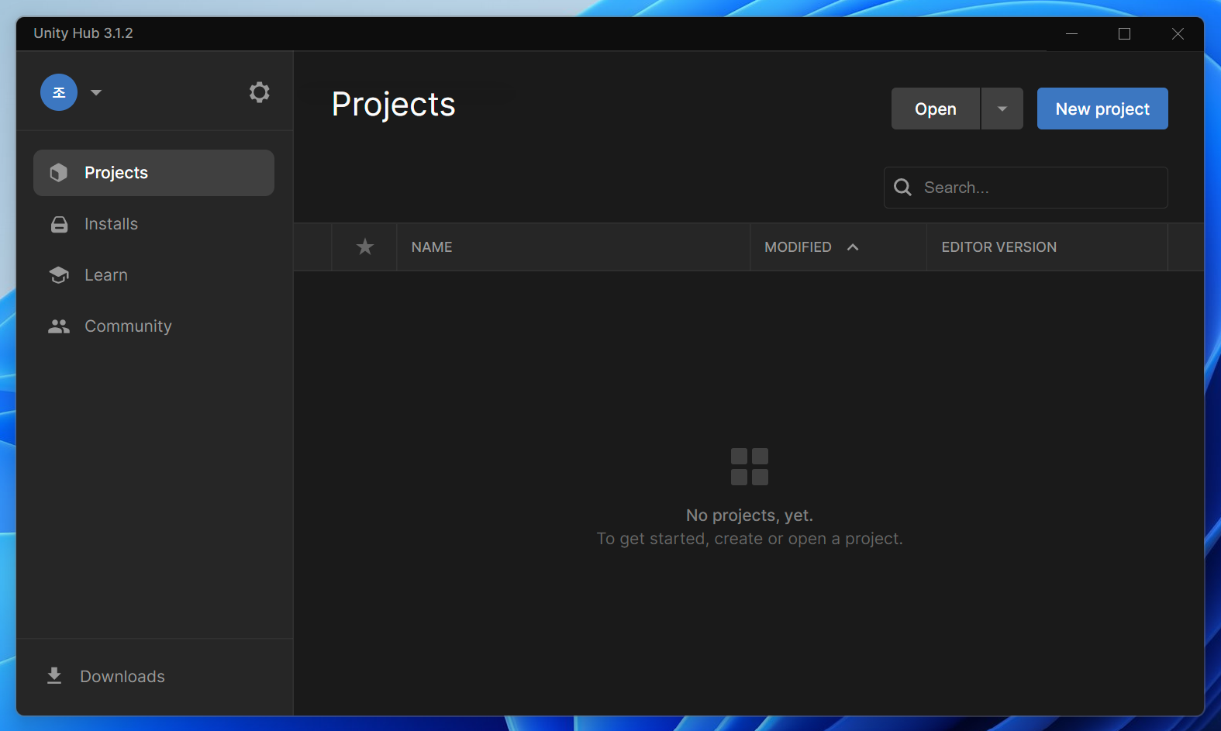Click the search magnifier icon

coord(902,188)
